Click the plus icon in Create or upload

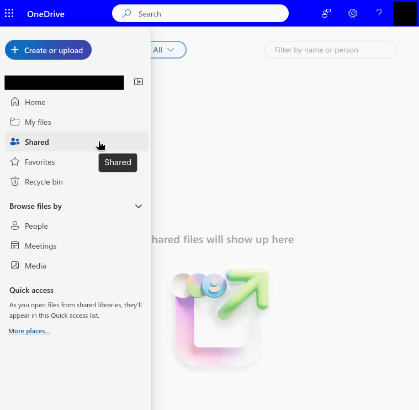[x=15, y=50]
